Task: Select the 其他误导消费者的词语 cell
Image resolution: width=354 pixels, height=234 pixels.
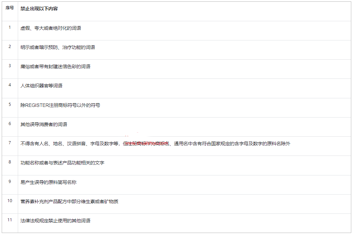Action: coord(44,124)
